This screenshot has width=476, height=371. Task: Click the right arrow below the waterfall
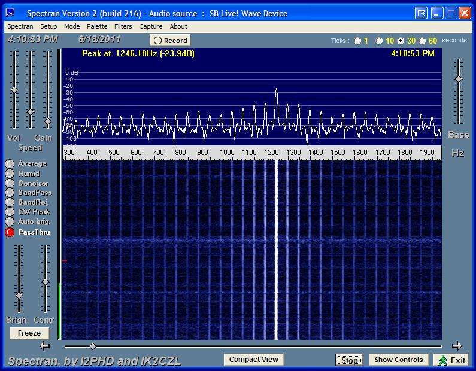click(456, 346)
